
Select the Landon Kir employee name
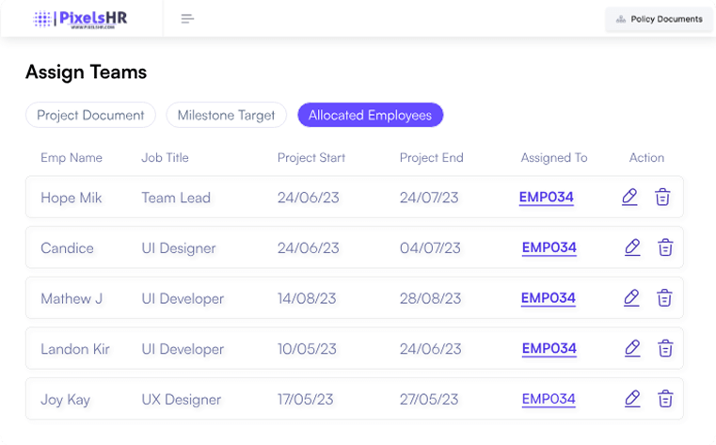pyautogui.click(x=75, y=349)
